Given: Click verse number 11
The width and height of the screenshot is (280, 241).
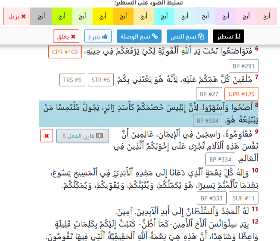Looking at the screenshot, I should tap(255, 209).
